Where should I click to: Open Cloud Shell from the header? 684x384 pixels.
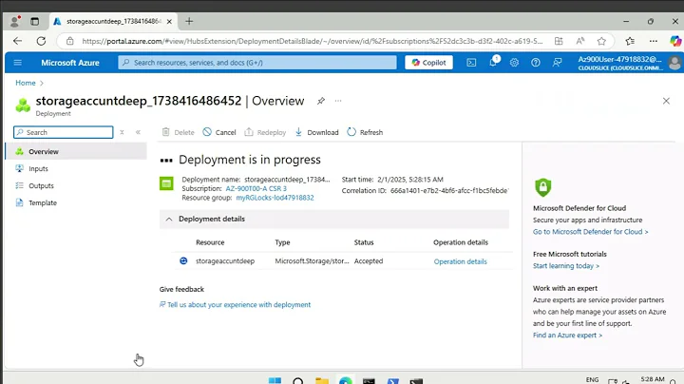(x=471, y=63)
